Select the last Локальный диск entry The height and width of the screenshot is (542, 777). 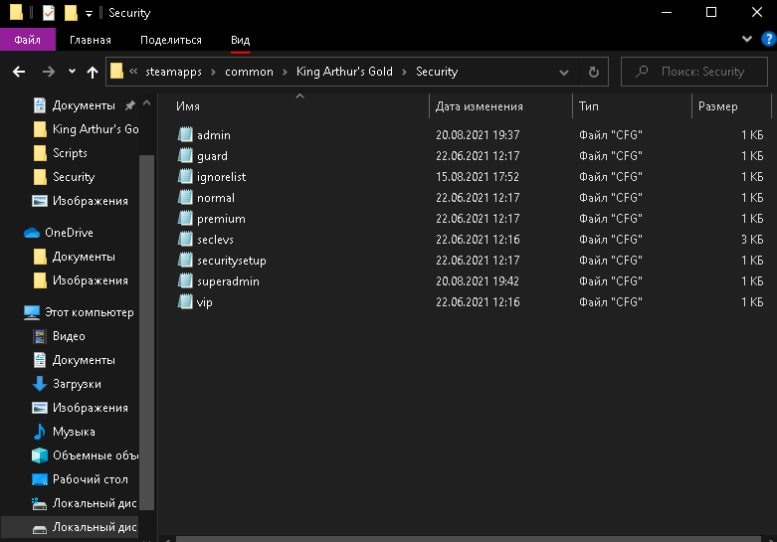(x=95, y=527)
